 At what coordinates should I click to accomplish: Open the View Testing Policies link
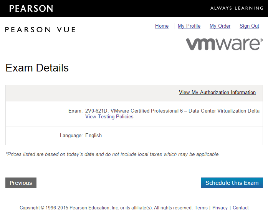pyautogui.click(x=109, y=116)
